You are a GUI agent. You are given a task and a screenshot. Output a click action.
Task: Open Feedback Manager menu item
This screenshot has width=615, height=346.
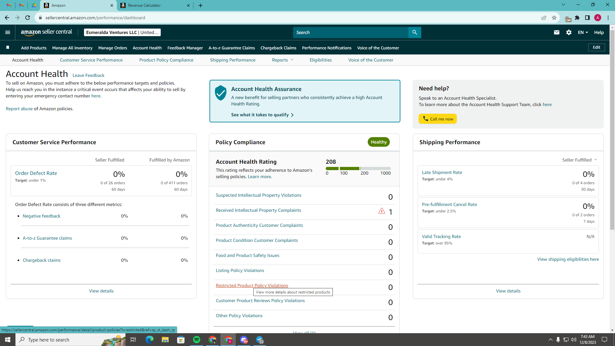click(185, 48)
